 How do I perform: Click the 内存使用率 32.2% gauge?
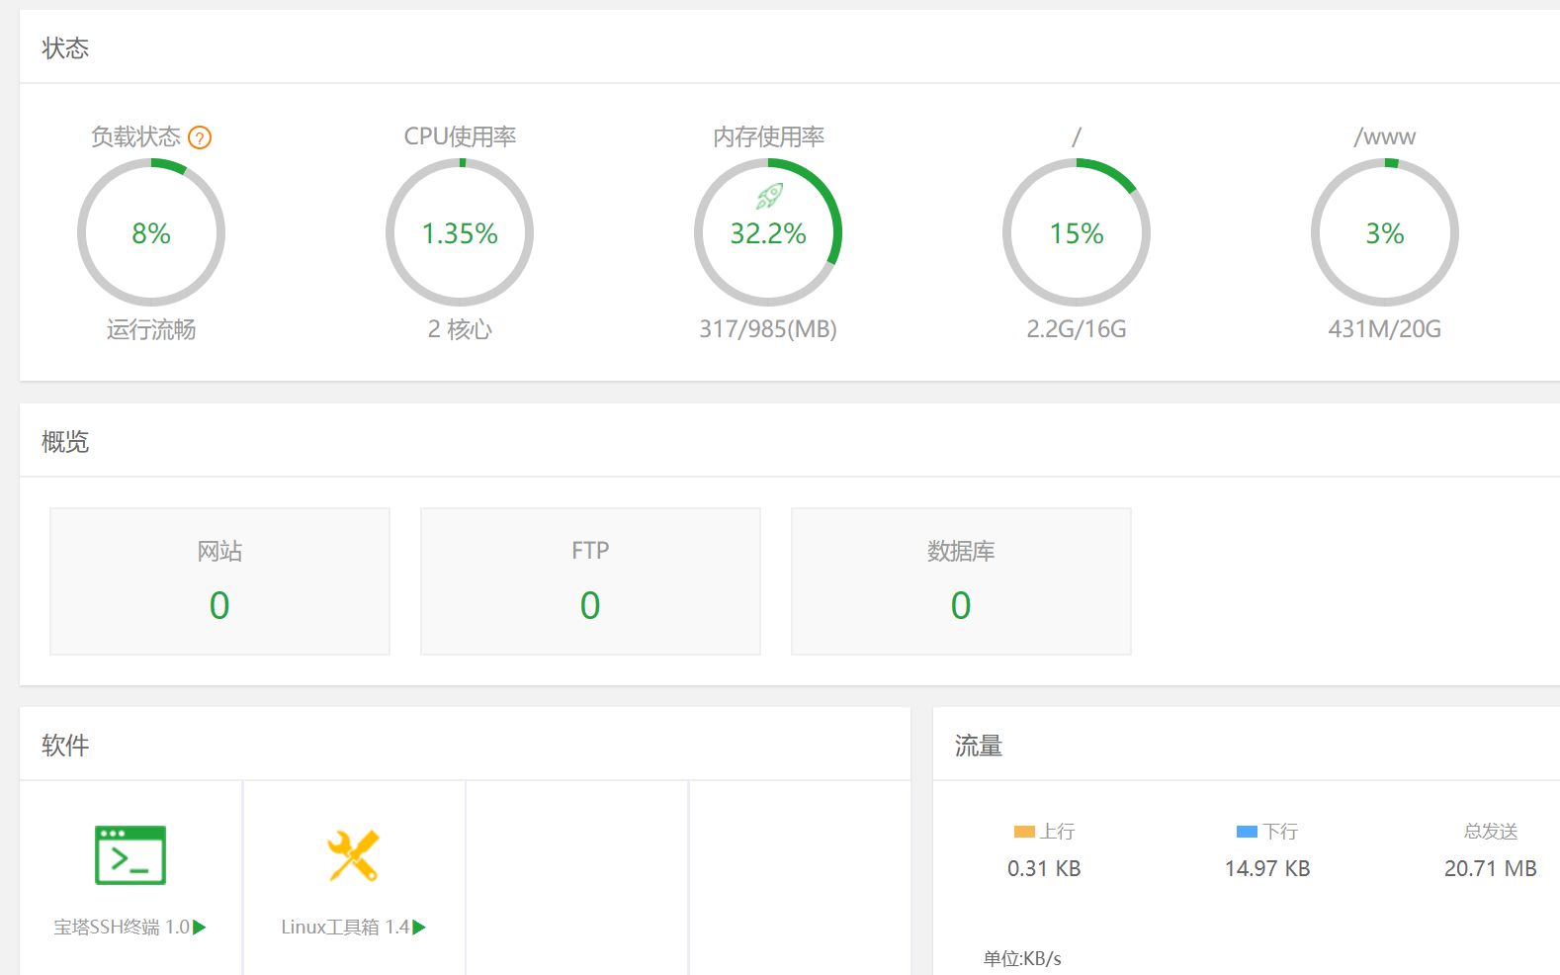pos(768,232)
